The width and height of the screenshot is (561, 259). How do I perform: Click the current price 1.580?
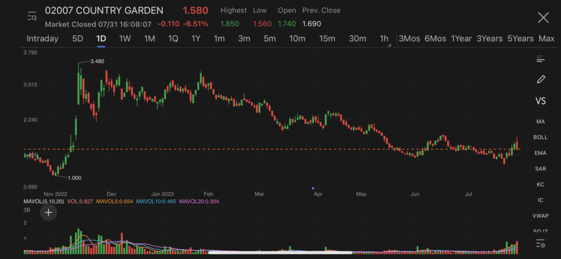196,11
